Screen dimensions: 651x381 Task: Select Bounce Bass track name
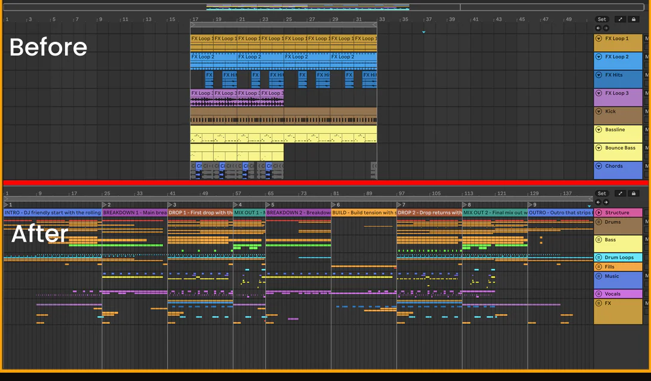[x=620, y=148]
